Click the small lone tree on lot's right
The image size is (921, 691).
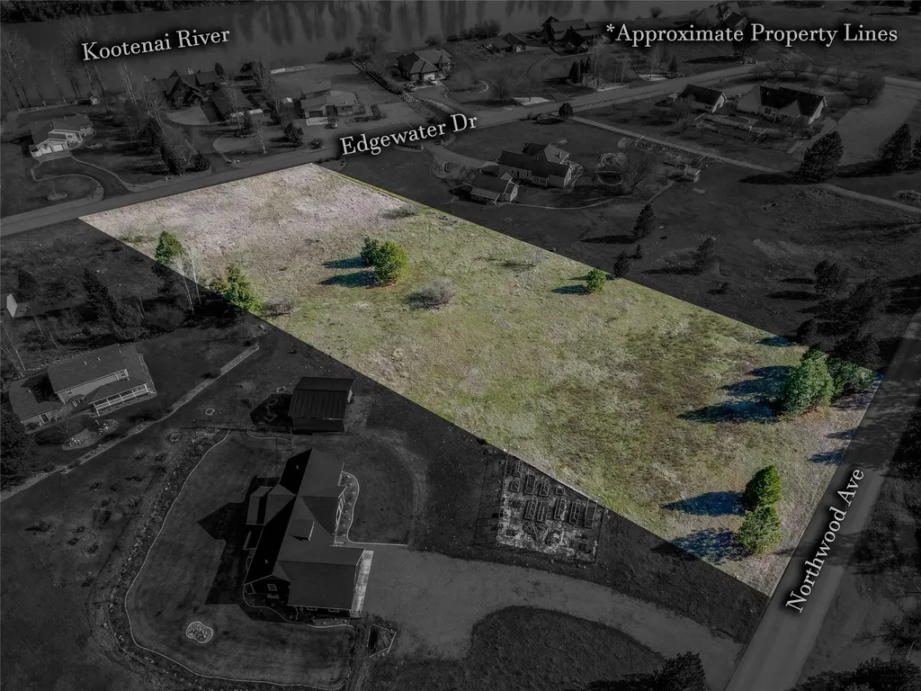coord(595,280)
